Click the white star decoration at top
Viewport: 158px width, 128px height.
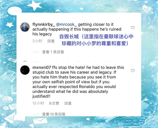(34, 5)
